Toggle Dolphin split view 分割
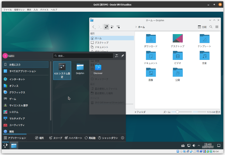Image resolution: width=225 pixels, height=155 pixels. (x=202, y=27)
